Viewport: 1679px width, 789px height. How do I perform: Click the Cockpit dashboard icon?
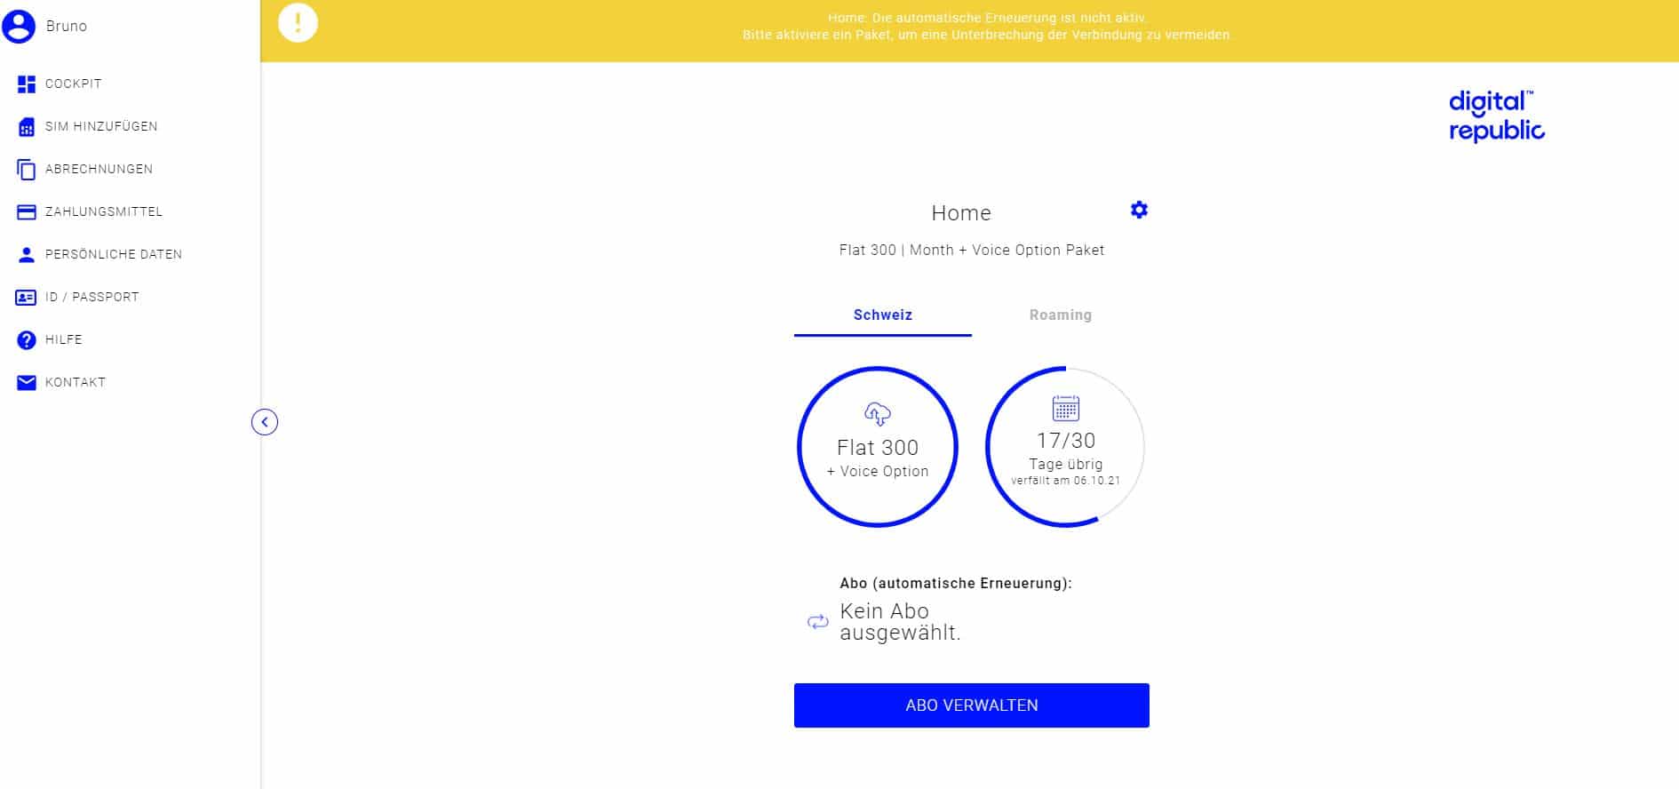(x=27, y=84)
